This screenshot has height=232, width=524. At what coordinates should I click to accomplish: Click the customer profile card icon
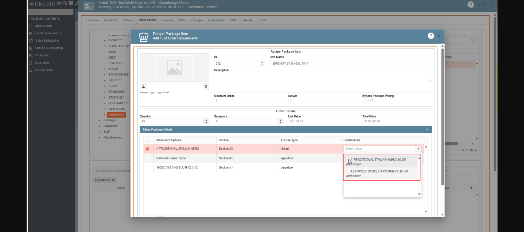[89, 6]
